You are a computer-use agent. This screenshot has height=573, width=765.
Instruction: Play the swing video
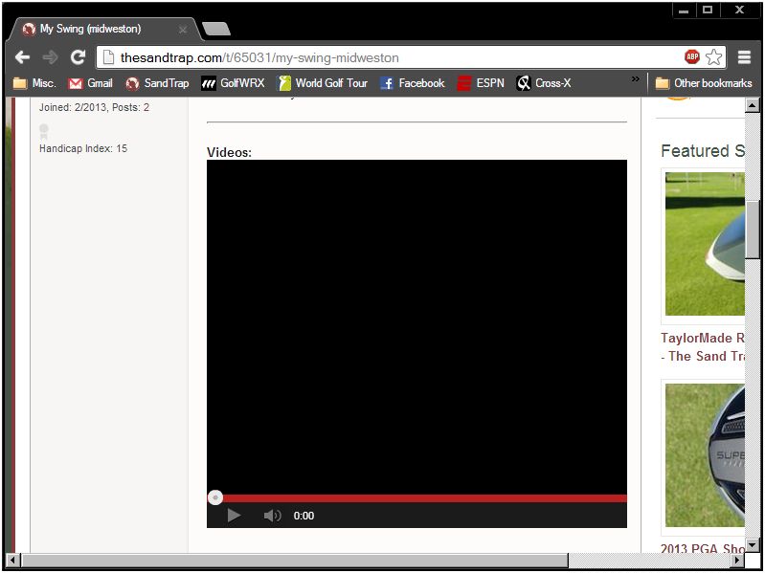coord(234,516)
